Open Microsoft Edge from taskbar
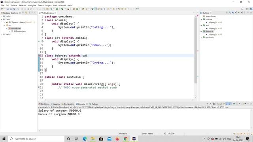Viewport: 253px width, 142px height. (x=85, y=138)
